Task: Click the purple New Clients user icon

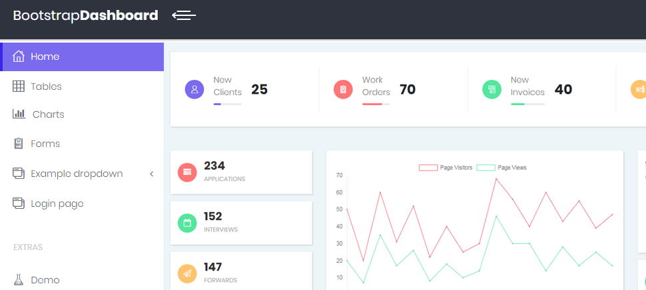Action: click(194, 89)
